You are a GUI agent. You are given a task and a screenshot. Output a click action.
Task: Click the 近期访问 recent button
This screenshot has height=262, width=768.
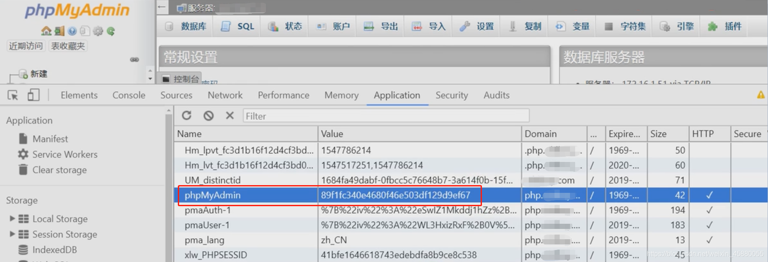click(x=26, y=46)
